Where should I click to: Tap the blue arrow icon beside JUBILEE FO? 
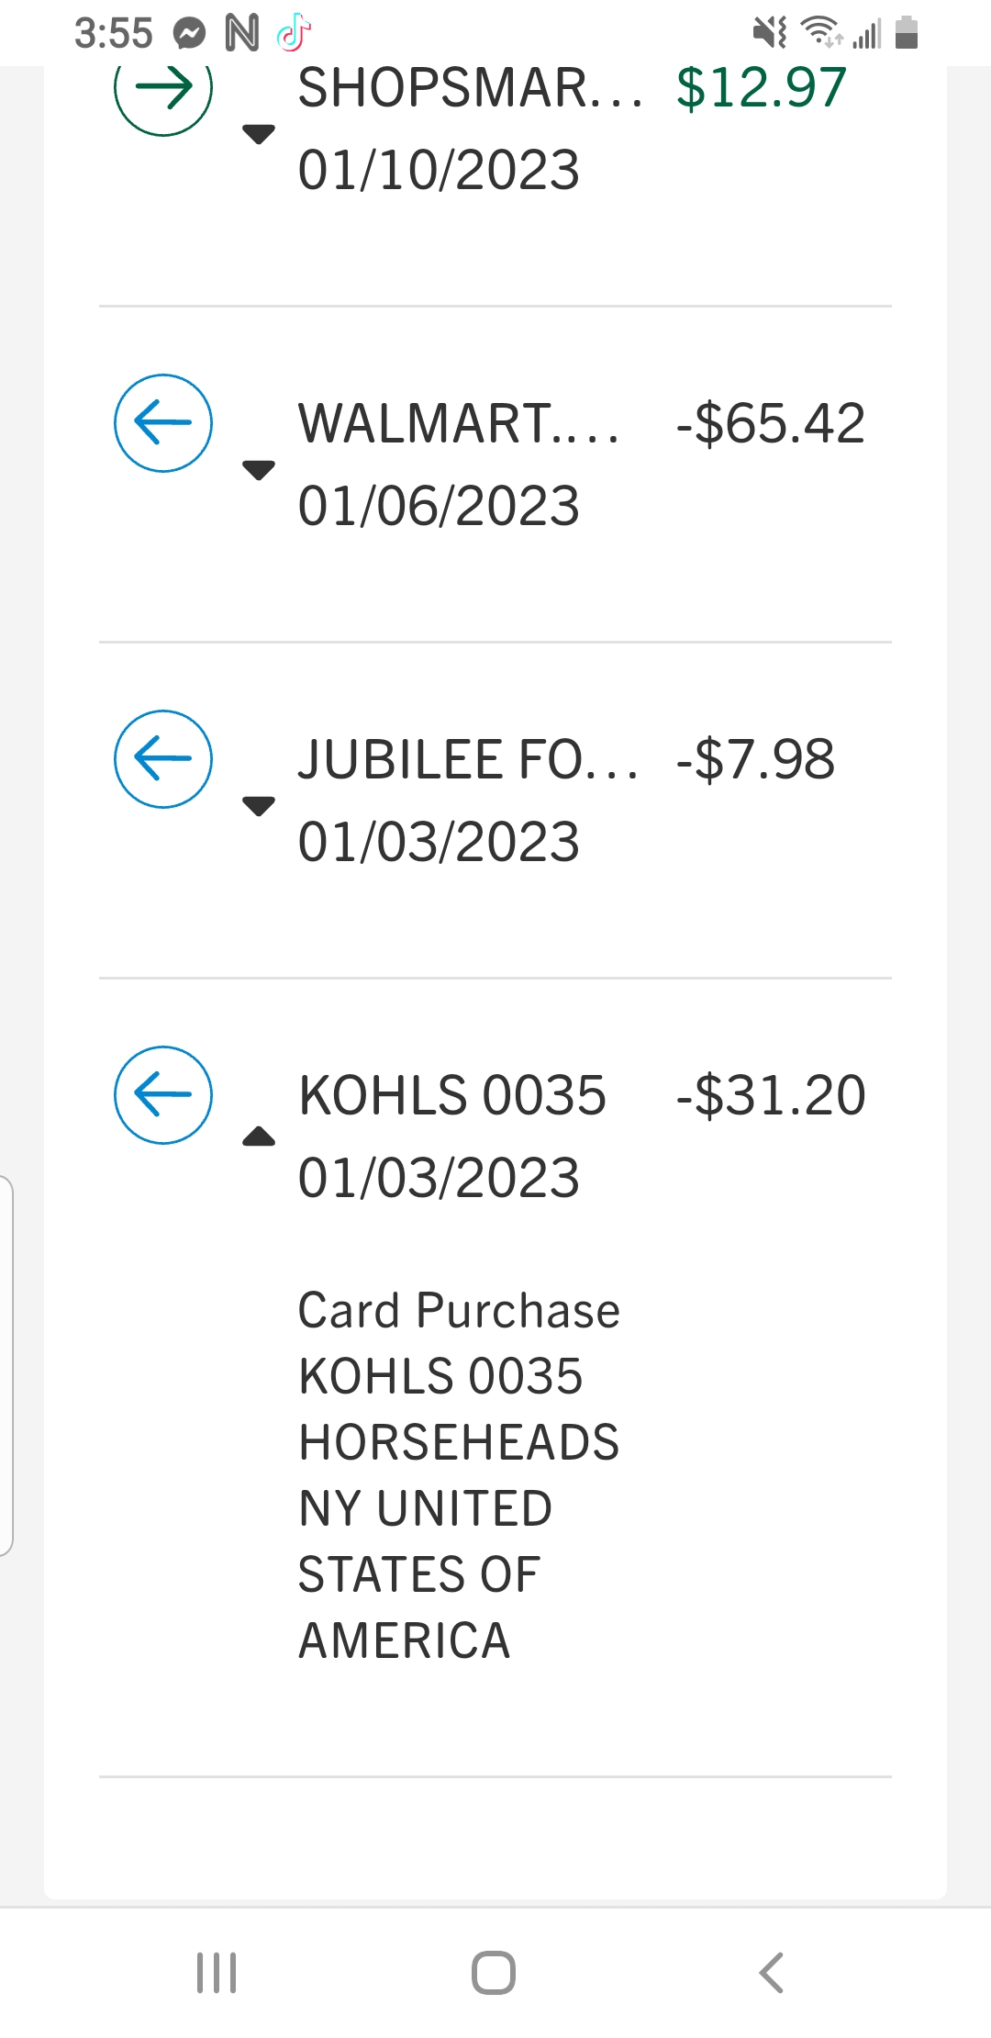[163, 759]
